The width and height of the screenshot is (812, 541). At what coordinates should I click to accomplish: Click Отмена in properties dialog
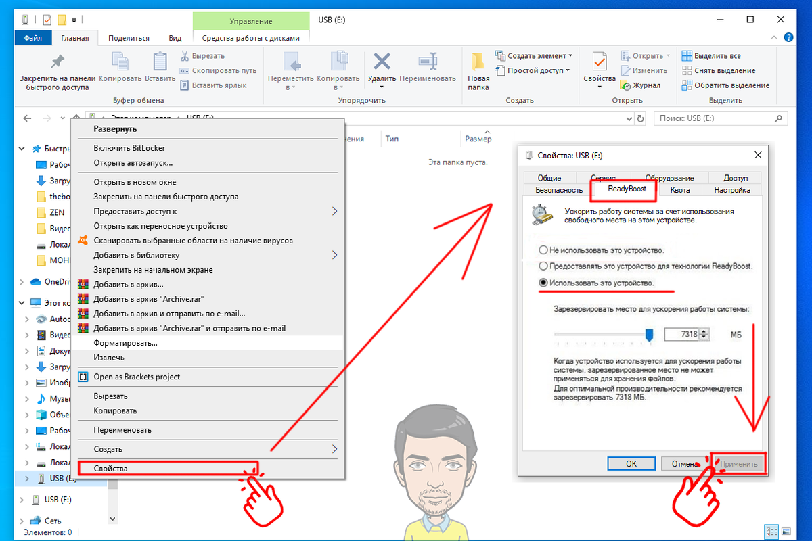click(x=683, y=464)
